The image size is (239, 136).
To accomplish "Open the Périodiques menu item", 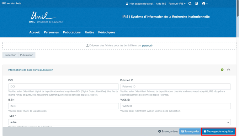I will coord(107,32).
